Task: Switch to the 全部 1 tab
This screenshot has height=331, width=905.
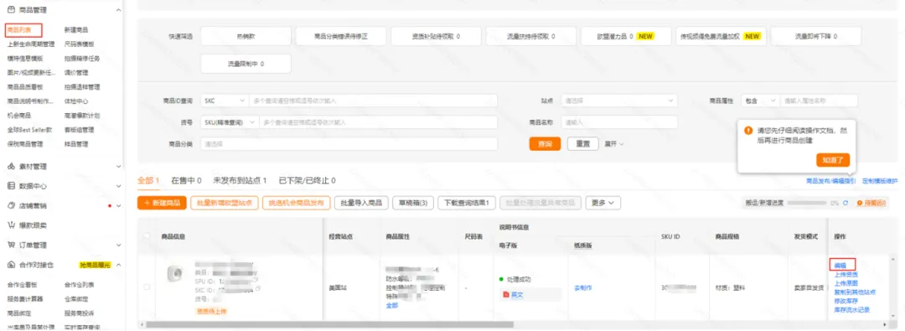Action: (x=148, y=181)
